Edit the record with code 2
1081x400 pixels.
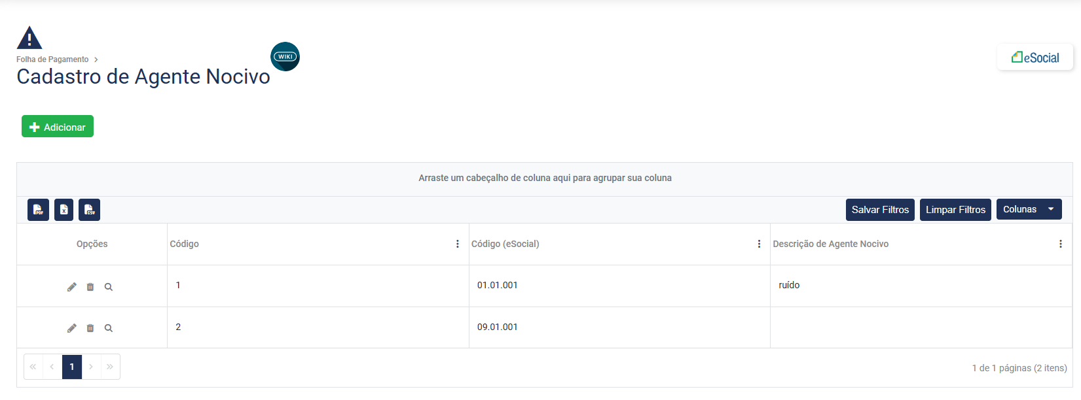(72, 328)
